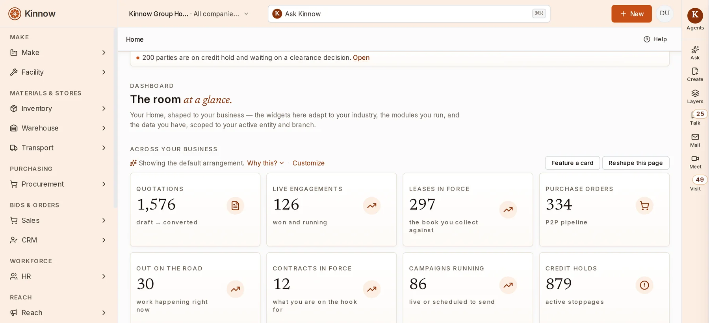The height and width of the screenshot is (323, 709).
Task: Click the Campaigns Running trend icon
Action: click(508, 285)
